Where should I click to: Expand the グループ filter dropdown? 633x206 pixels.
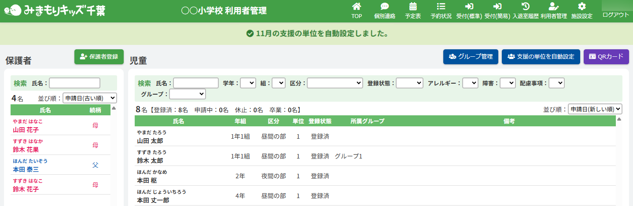pyautogui.click(x=188, y=94)
